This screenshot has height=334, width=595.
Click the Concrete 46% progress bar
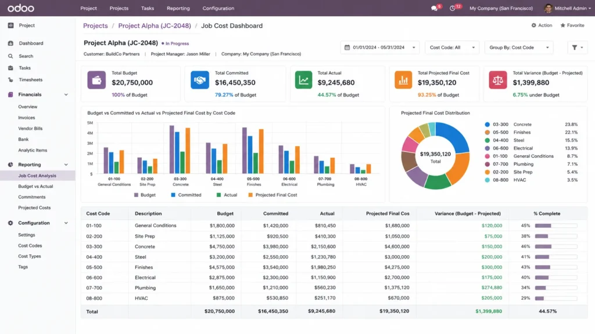[x=556, y=246]
